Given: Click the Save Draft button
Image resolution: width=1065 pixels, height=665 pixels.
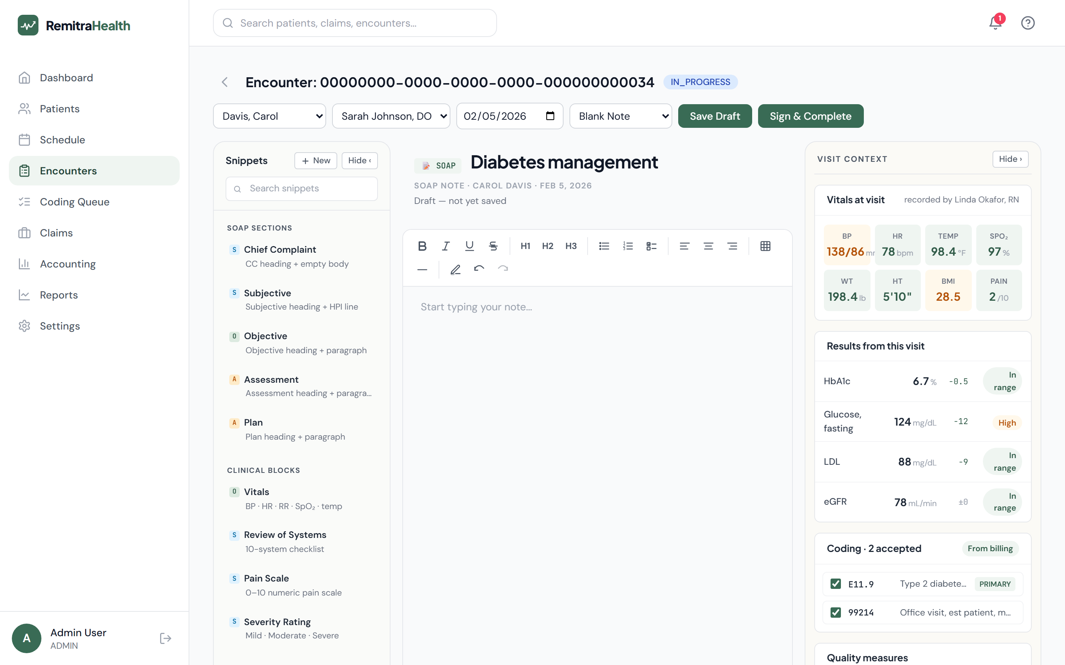Looking at the screenshot, I should click(x=715, y=116).
